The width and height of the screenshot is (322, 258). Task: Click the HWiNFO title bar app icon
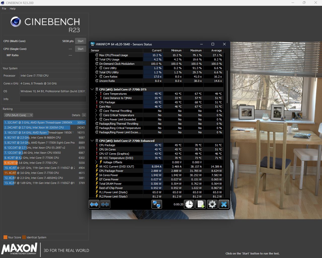[93, 44]
